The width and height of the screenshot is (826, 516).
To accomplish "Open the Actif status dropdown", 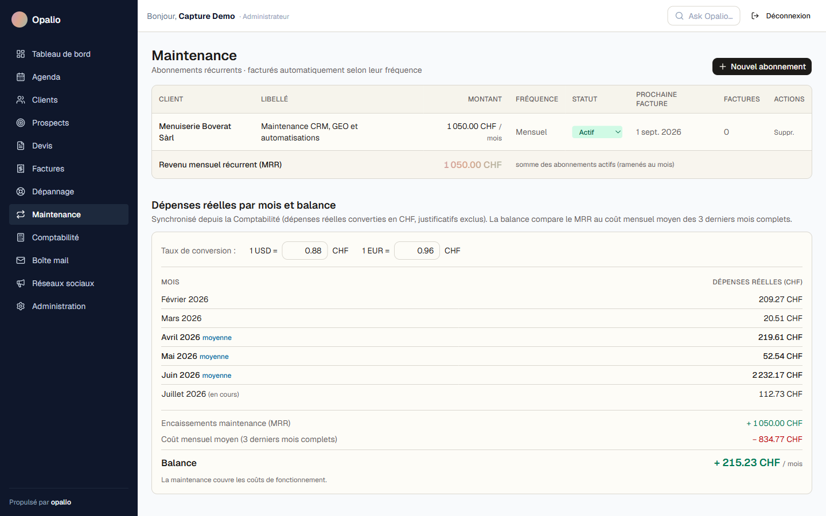I will point(597,132).
